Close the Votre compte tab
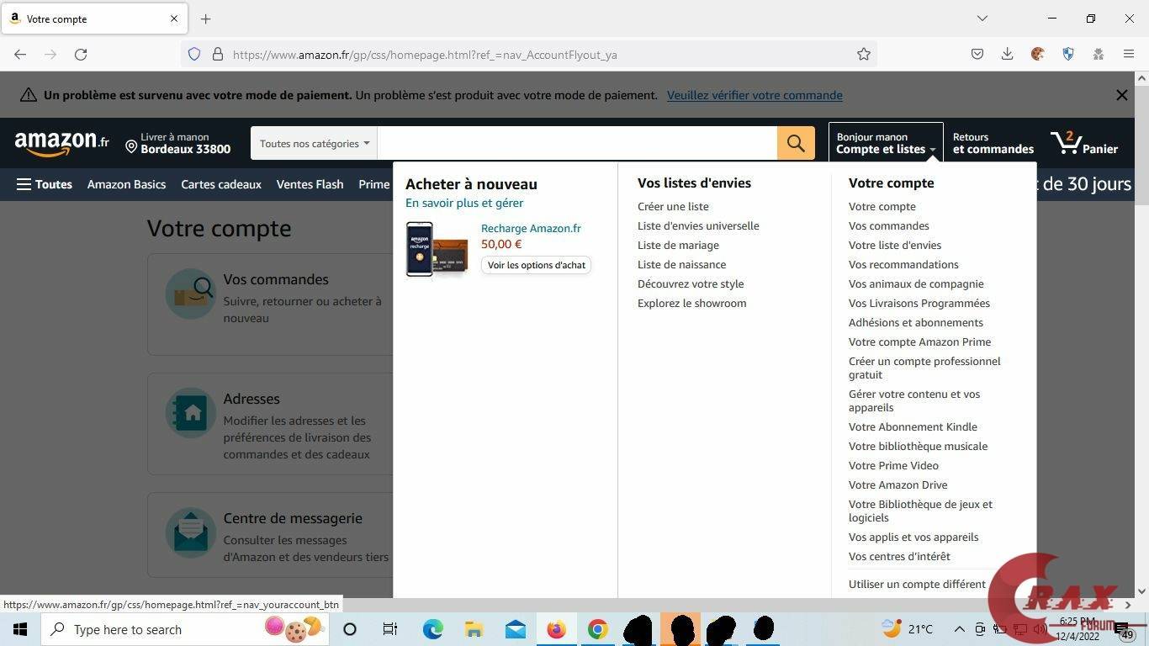1149x646 pixels. 174,19
